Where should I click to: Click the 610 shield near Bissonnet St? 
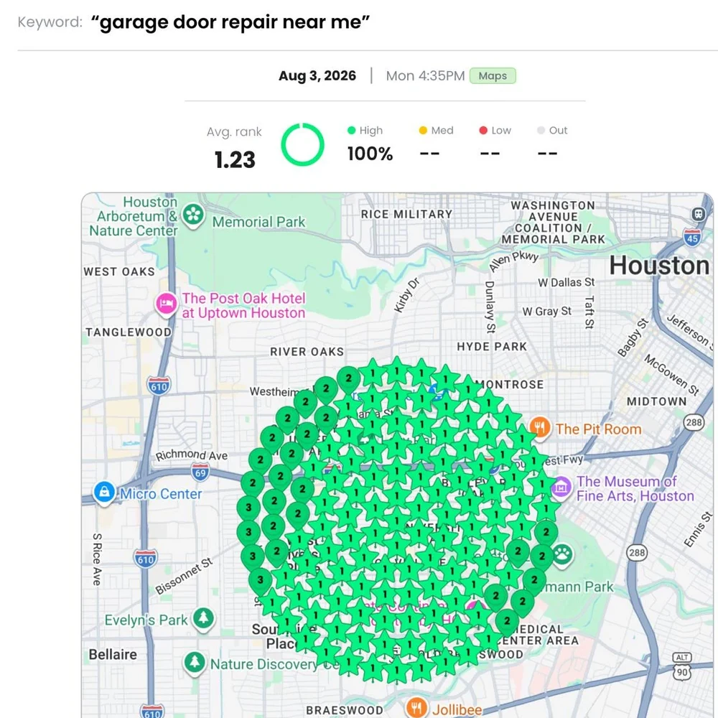pos(146,559)
